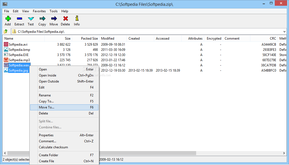The image size is (289, 165).
Task: Click the red Delete toolbar icon
Action: [x=65, y=19]
